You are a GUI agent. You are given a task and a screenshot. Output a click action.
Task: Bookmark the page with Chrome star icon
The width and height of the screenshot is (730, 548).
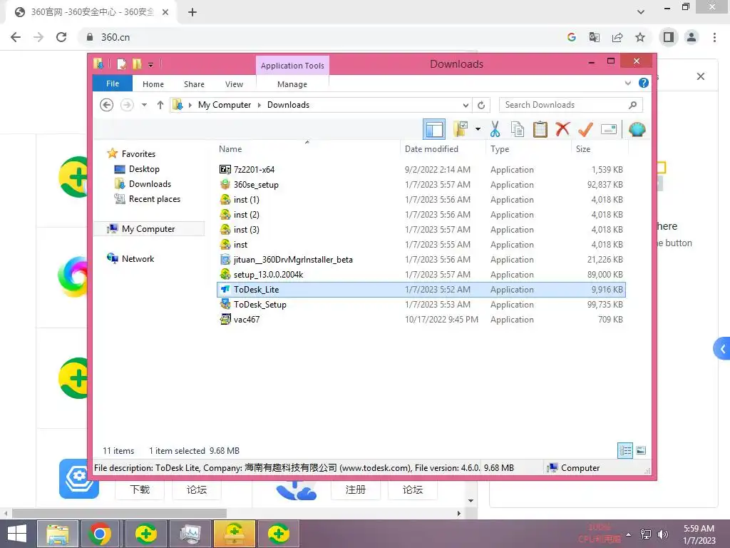tap(640, 37)
